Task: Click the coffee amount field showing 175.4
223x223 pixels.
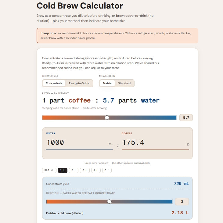Action: (155, 143)
